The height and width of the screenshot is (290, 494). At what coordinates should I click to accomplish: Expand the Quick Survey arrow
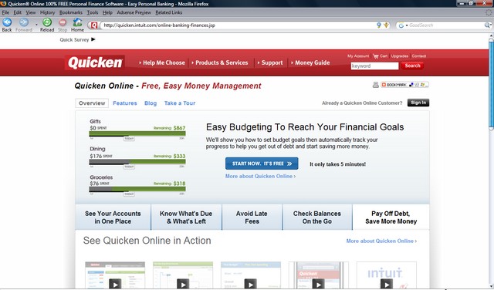tap(93, 39)
